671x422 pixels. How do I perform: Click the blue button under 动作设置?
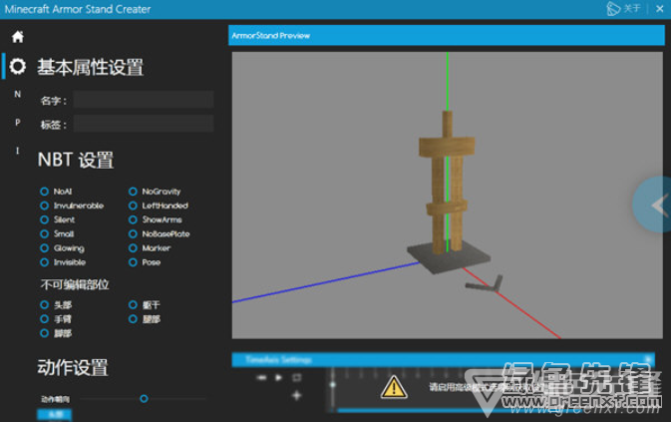pyautogui.click(x=55, y=414)
